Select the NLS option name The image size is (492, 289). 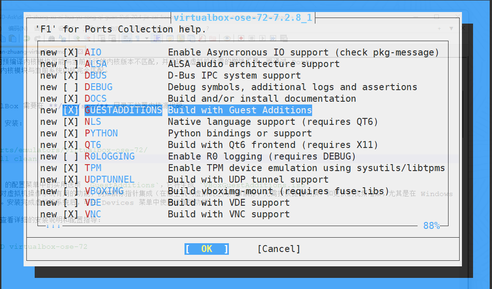click(93, 122)
